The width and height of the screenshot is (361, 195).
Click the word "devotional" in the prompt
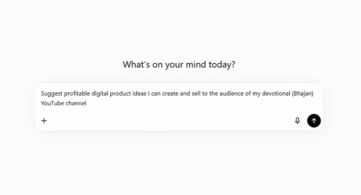[276, 93]
